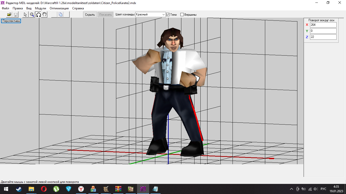Launch Opera browser from the taskbar
346x194 pixels.
click(x=44, y=189)
